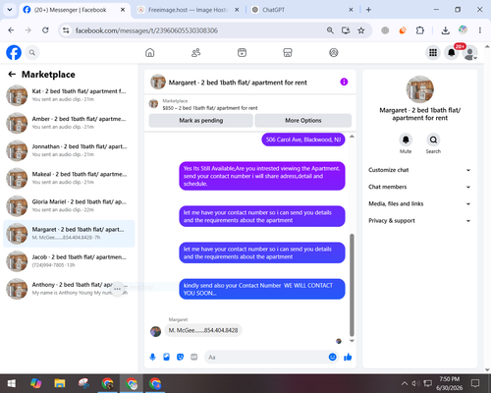Open three-dot options on Anthony conversation
This screenshot has height=393, width=491.
(118, 289)
